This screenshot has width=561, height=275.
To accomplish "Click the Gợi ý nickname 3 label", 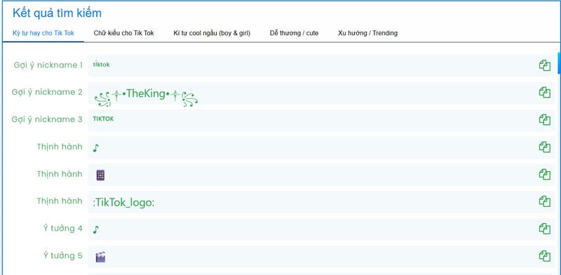I will tap(47, 119).
